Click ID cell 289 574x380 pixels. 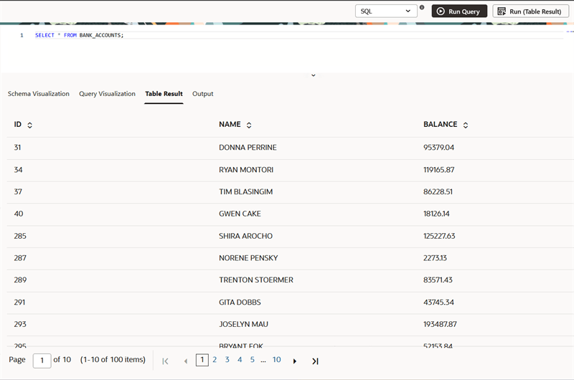20,280
